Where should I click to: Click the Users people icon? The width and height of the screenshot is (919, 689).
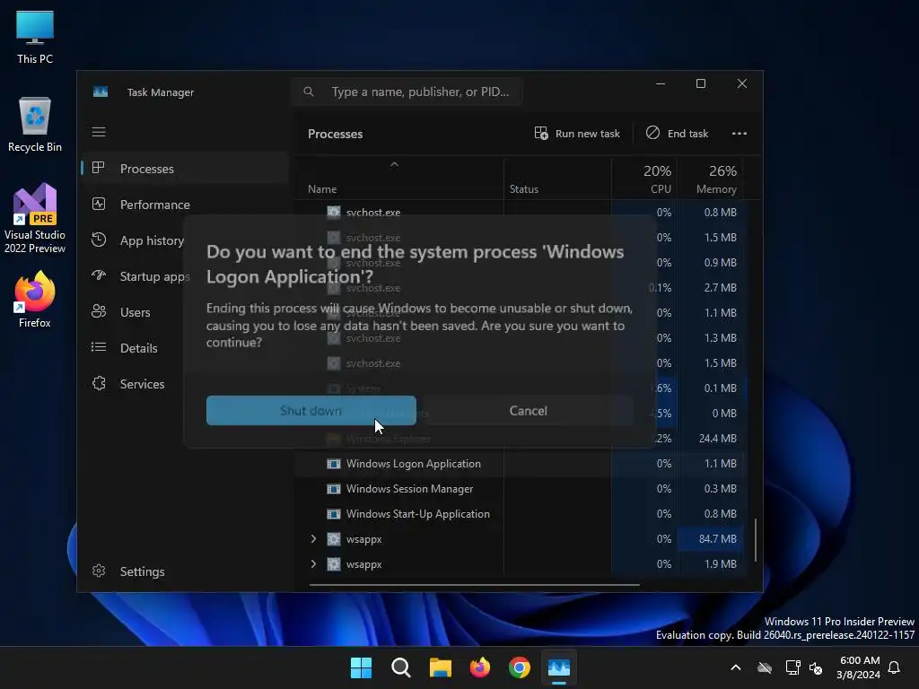(x=99, y=311)
